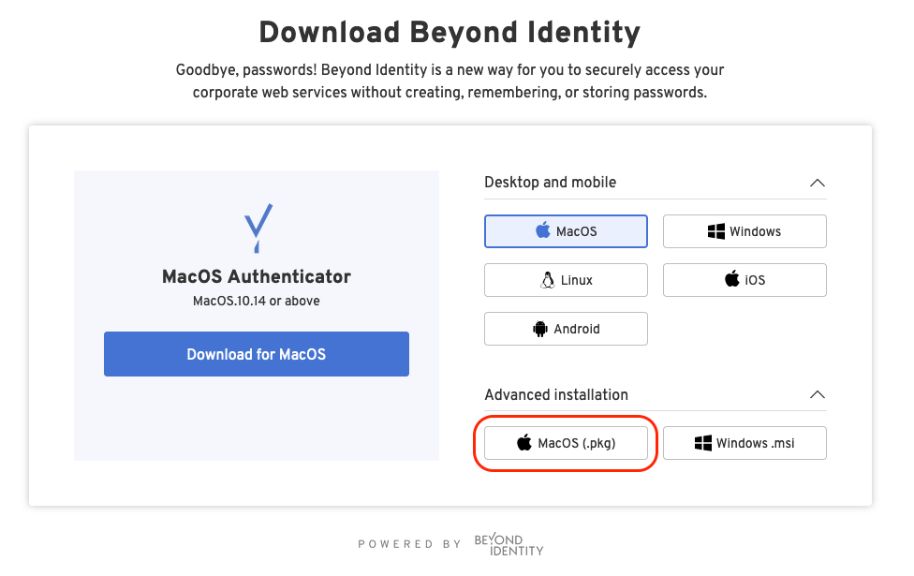Screen dimensions: 914x576
Task: Download the MacOS (.pkg) installer
Action: click(x=566, y=442)
